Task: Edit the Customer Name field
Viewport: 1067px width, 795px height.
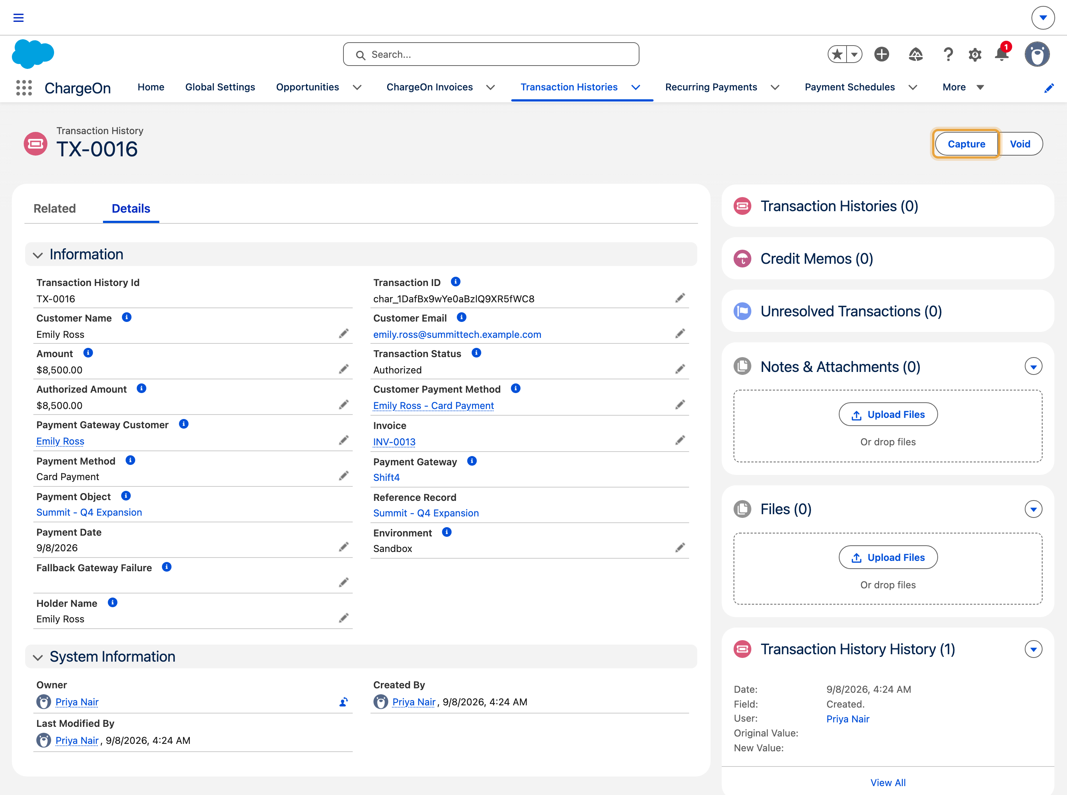Action: click(344, 334)
